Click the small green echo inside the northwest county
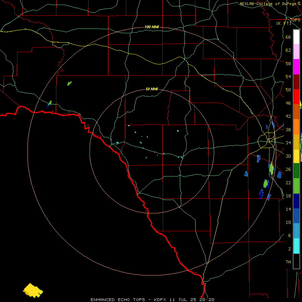The width and height of the screenshot is (302, 302). 69,84
